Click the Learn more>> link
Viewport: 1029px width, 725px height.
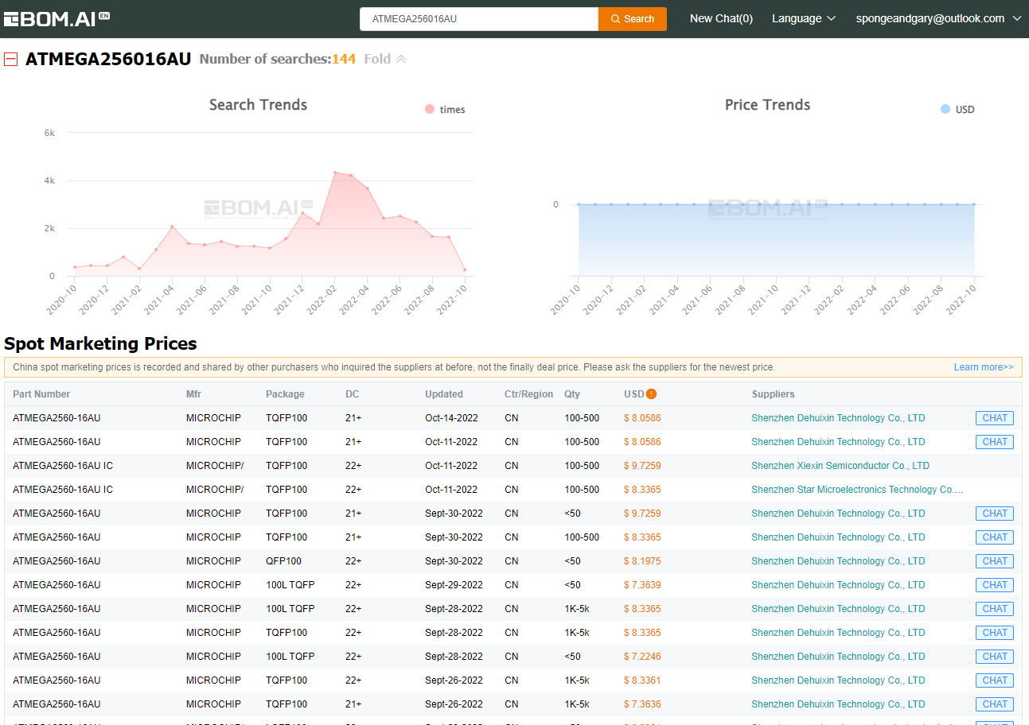point(984,367)
